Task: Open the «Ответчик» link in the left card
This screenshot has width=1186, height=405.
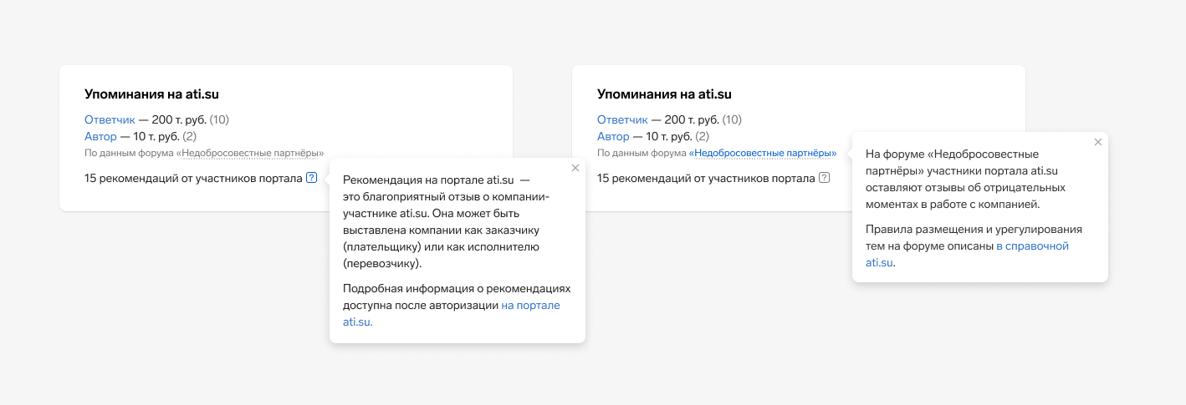Action: pyautogui.click(x=110, y=120)
